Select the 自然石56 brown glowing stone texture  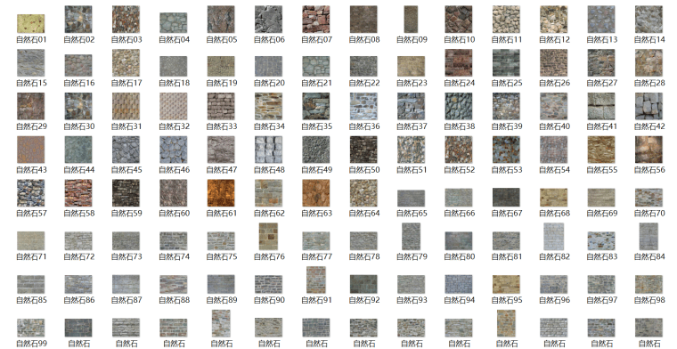pos(648,150)
